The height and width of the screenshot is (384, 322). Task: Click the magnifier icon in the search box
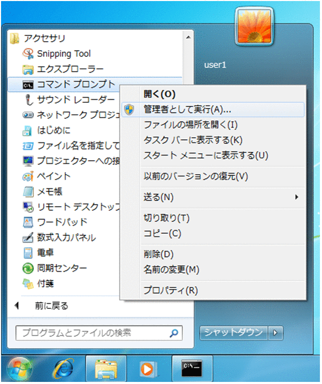(174, 333)
